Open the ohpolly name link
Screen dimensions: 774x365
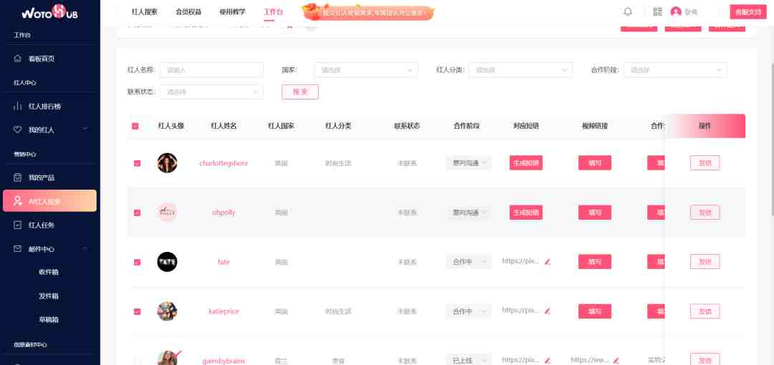click(224, 213)
